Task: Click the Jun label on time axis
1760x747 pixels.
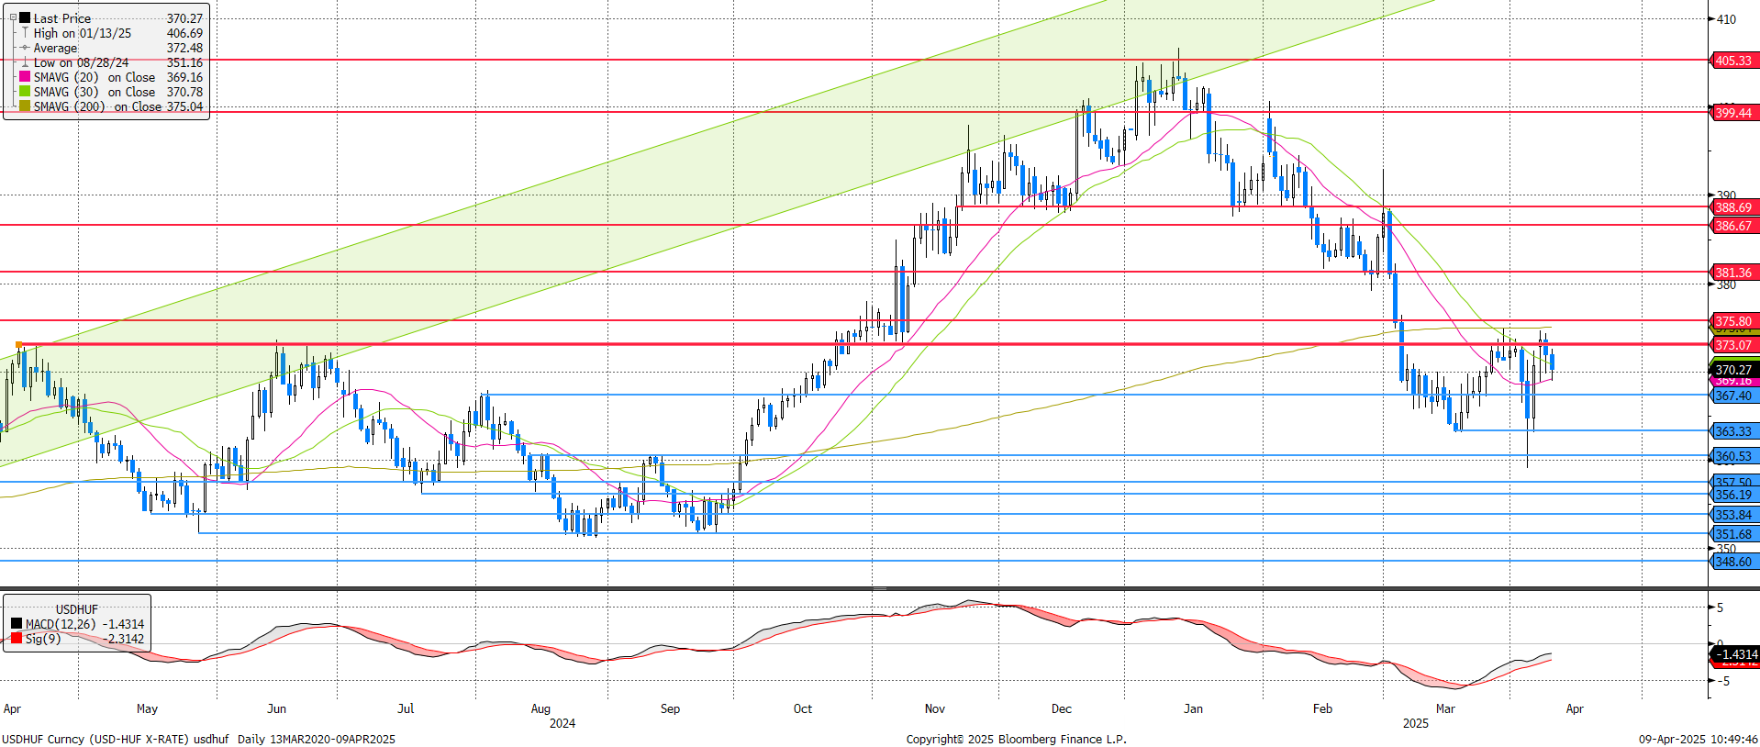Action: 276,708
